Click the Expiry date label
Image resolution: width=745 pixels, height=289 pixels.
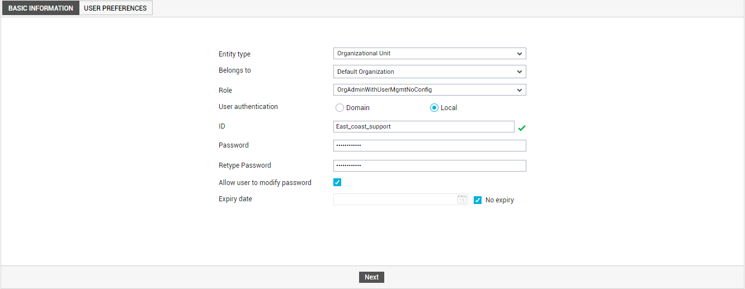click(x=235, y=198)
